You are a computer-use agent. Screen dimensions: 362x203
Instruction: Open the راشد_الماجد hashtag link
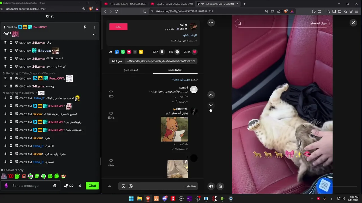pyautogui.click(x=189, y=35)
